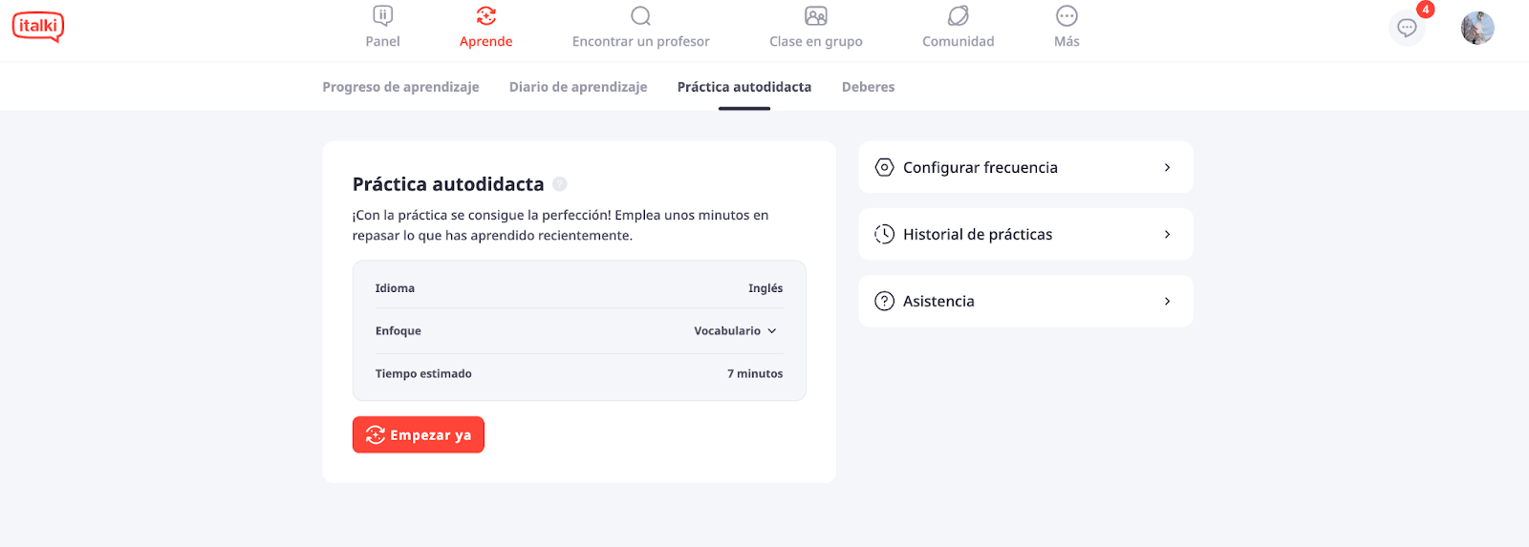Select the Aprende navigation icon
This screenshot has height=547, width=1529.
pyautogui.click(x=485, y=15)
